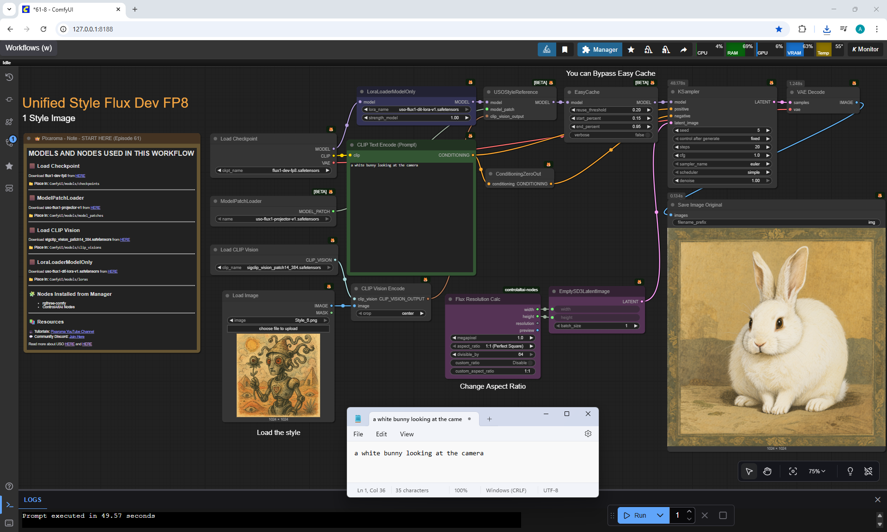This screenshot has height=532, width=887.
Task: Open the ComfyUI Manager
Action: tap(600, 49)
